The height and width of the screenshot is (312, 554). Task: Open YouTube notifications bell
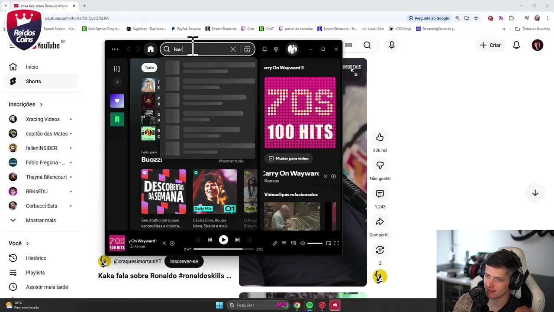(516, 45)
